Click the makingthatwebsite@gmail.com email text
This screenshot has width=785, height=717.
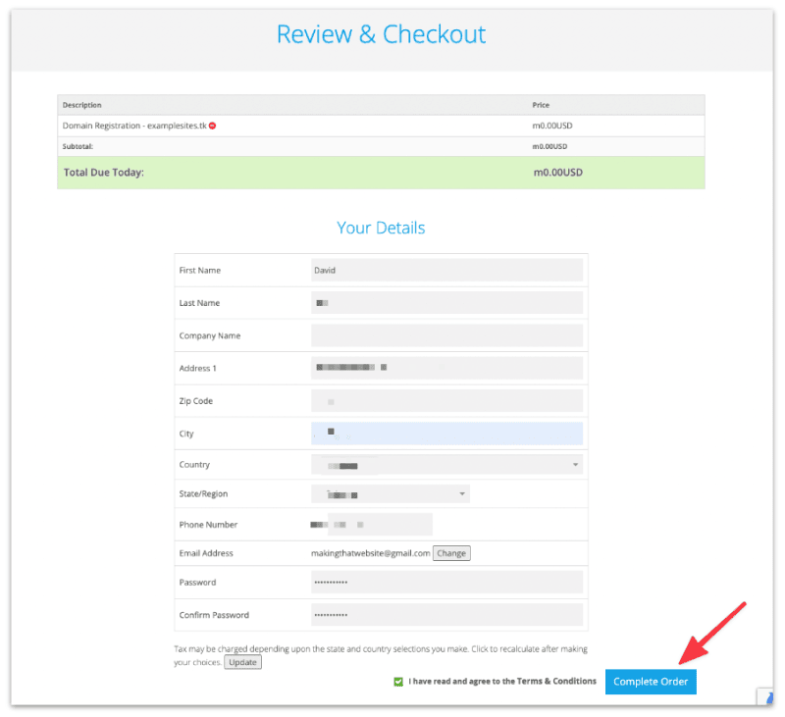pos(370,553)
